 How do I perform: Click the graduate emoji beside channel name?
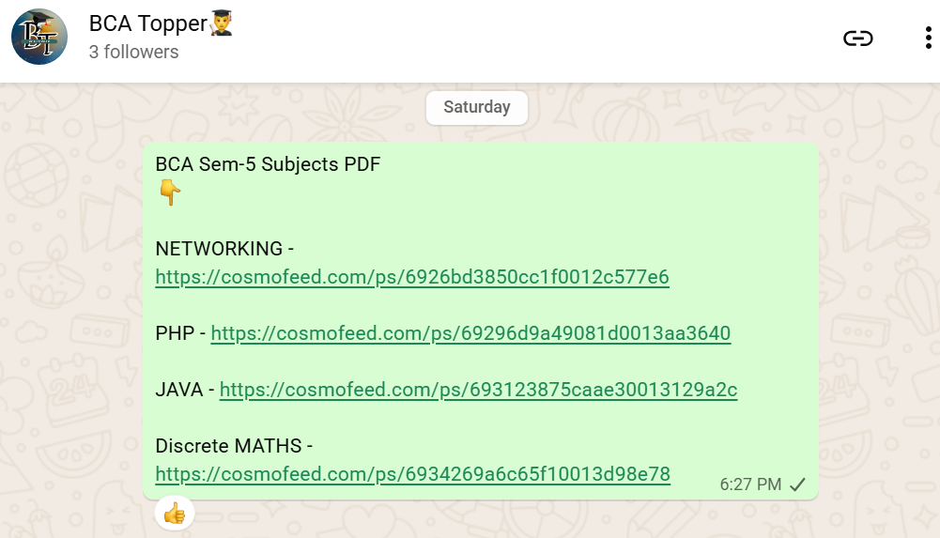click(221, 23)
